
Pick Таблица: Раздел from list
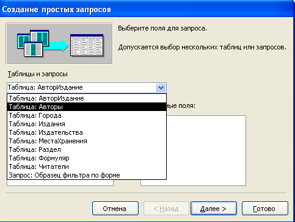[x=87, y=149]
